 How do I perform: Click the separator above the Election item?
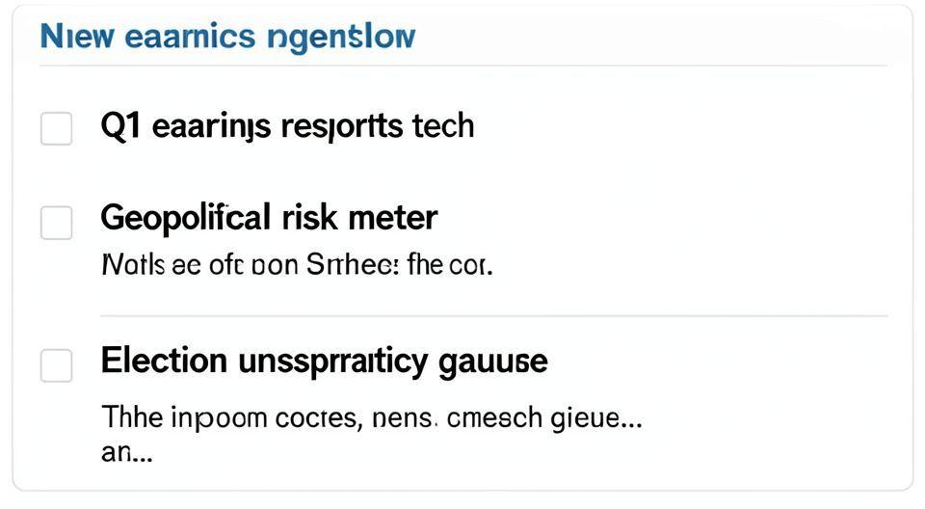493,315
